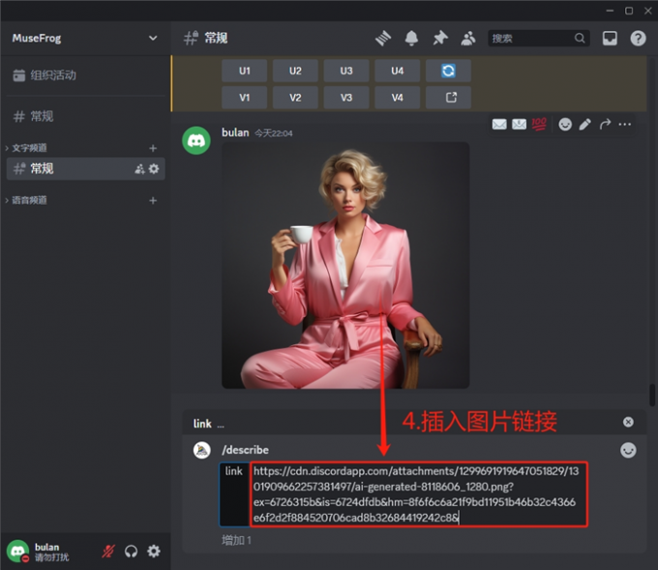Click bulan avatar on the message
Viewport: 658px width, 570px height.
196,140
